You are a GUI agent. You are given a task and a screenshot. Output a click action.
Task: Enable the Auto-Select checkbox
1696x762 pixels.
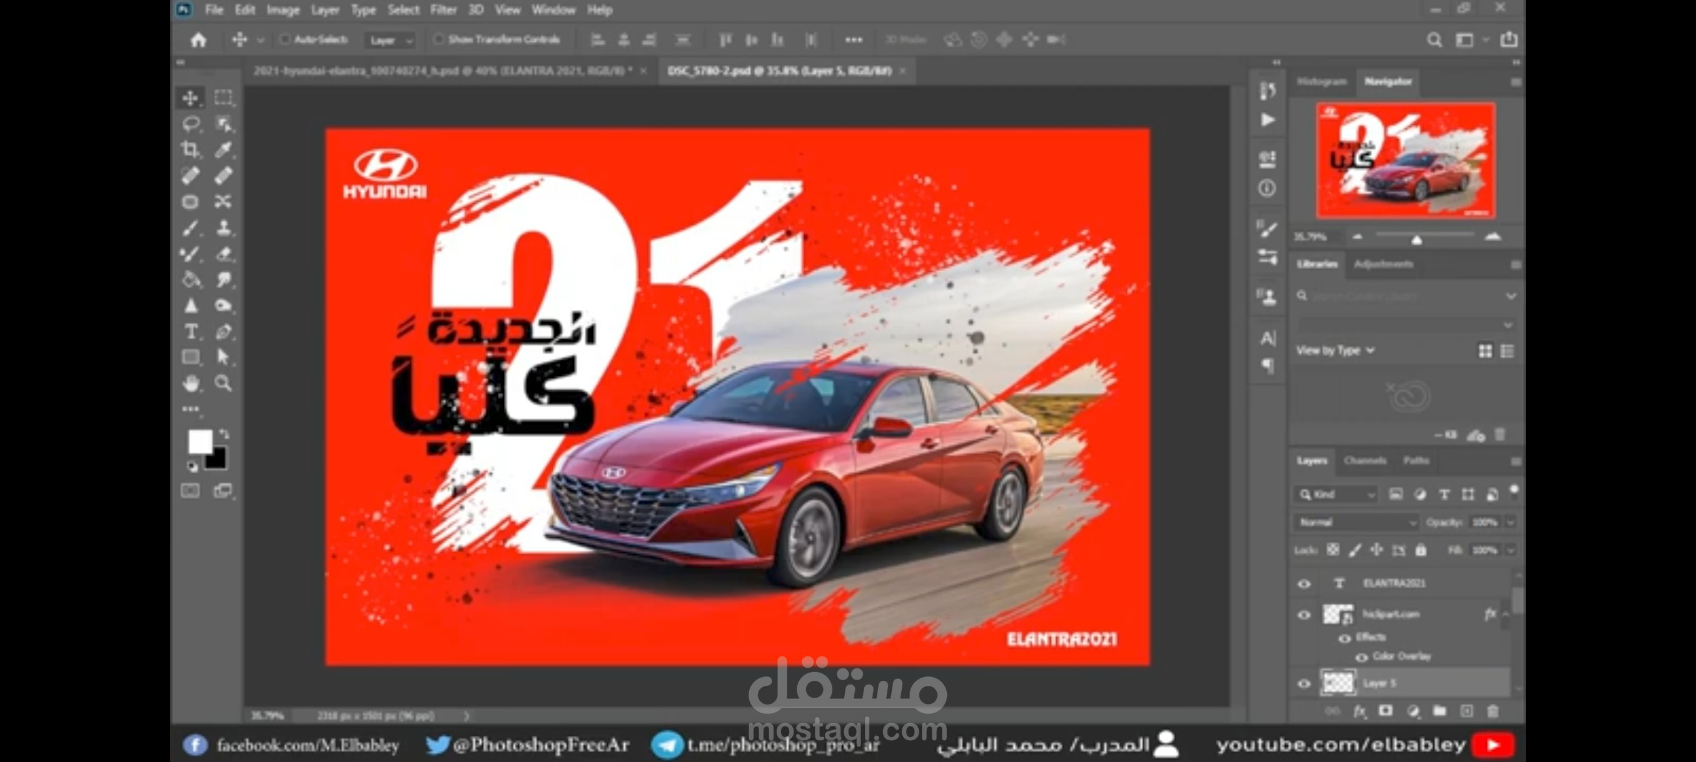point(285,39)
